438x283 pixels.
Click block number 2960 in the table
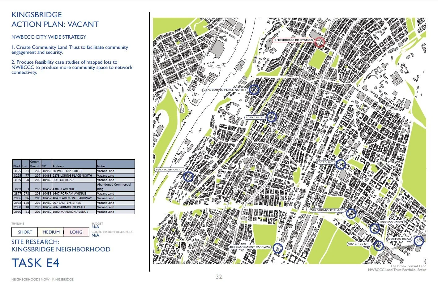[17, 212]
